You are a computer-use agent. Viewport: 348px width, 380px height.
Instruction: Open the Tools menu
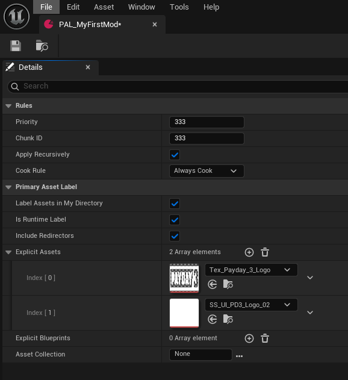tap(179, 7)
